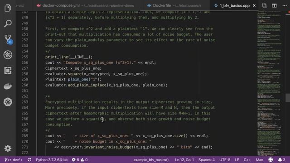Viewport: 290px width, 163px height.
Task: Click the rz-dev* git branch indicator
Action: 14,160
